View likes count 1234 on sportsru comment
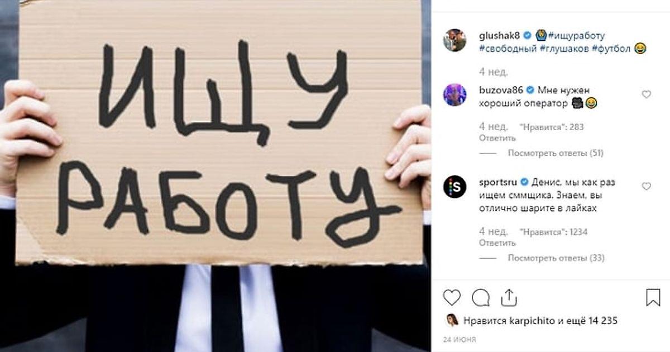670x352 pixels. pos(553,232)
